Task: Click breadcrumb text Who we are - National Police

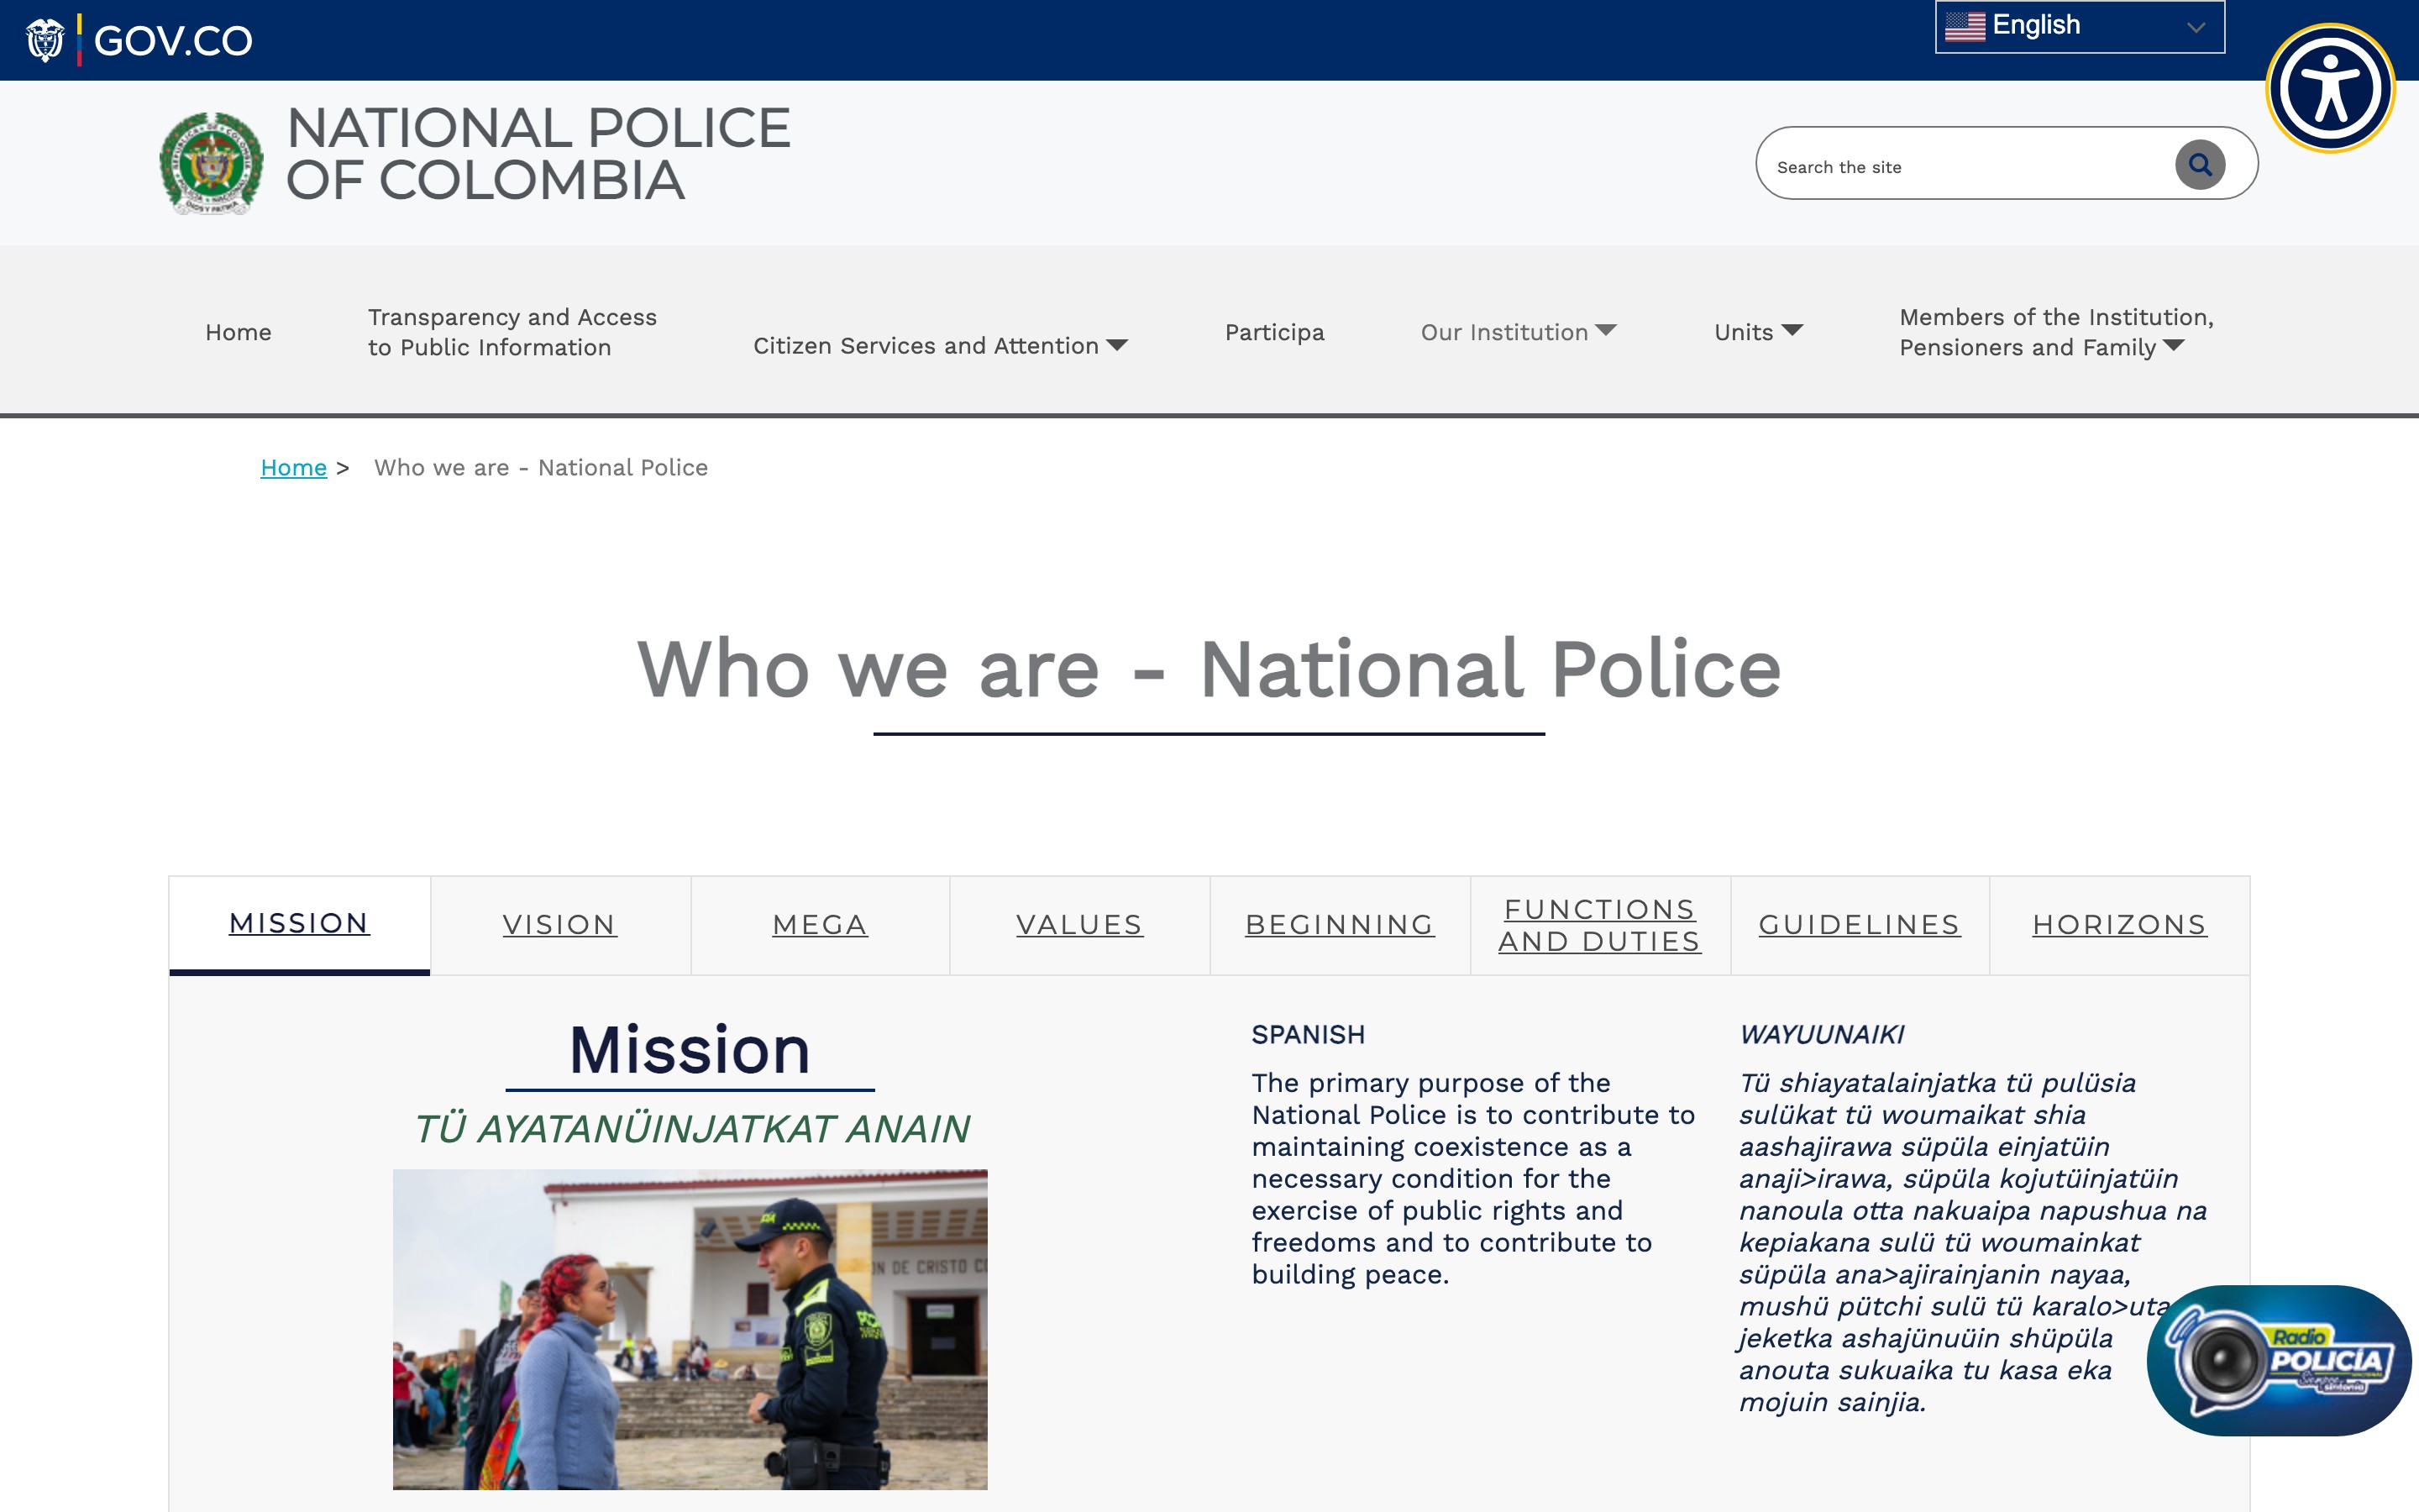Action: (541, 467)
